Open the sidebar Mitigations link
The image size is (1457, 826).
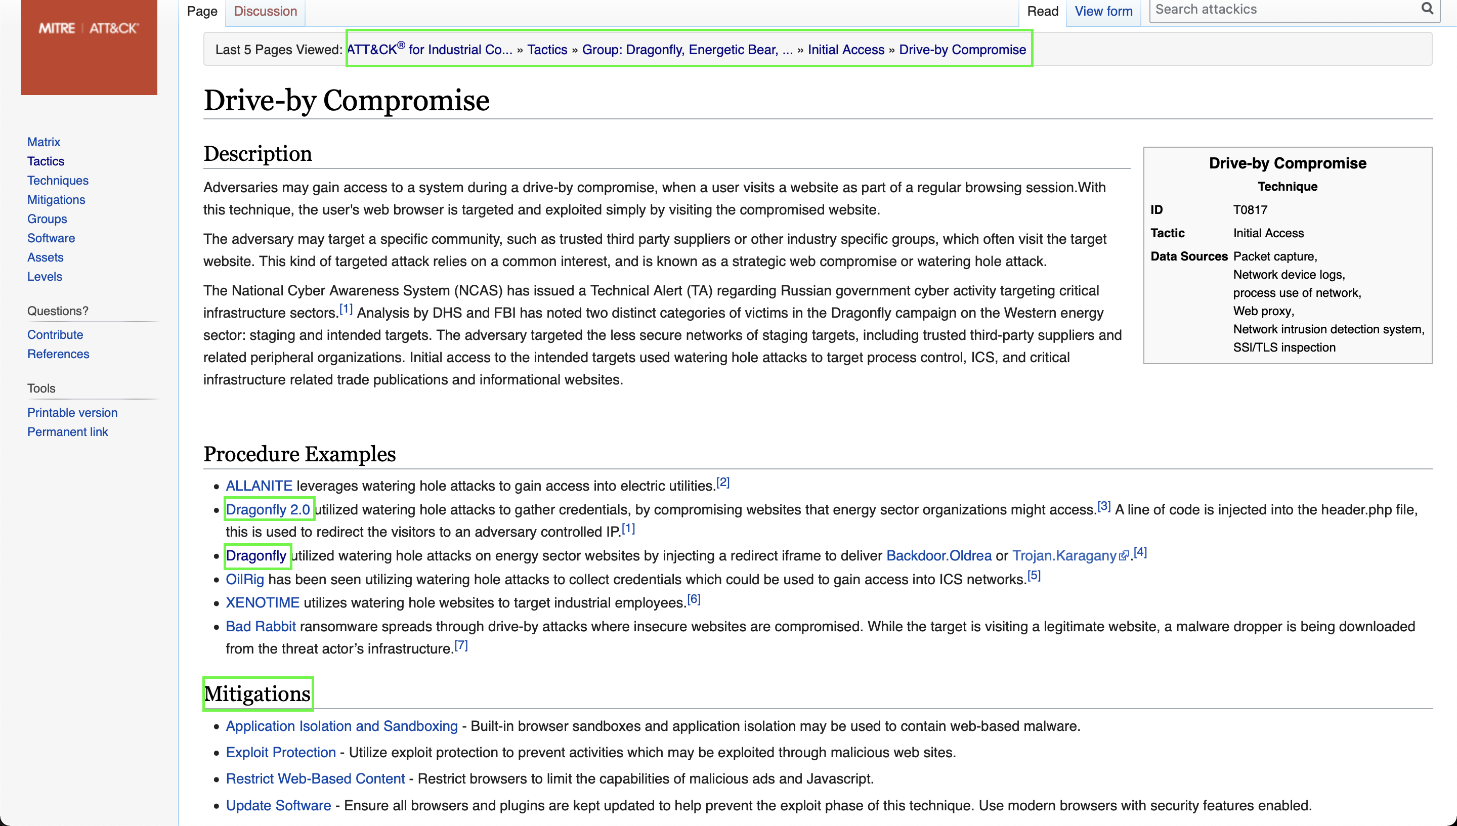56,200
